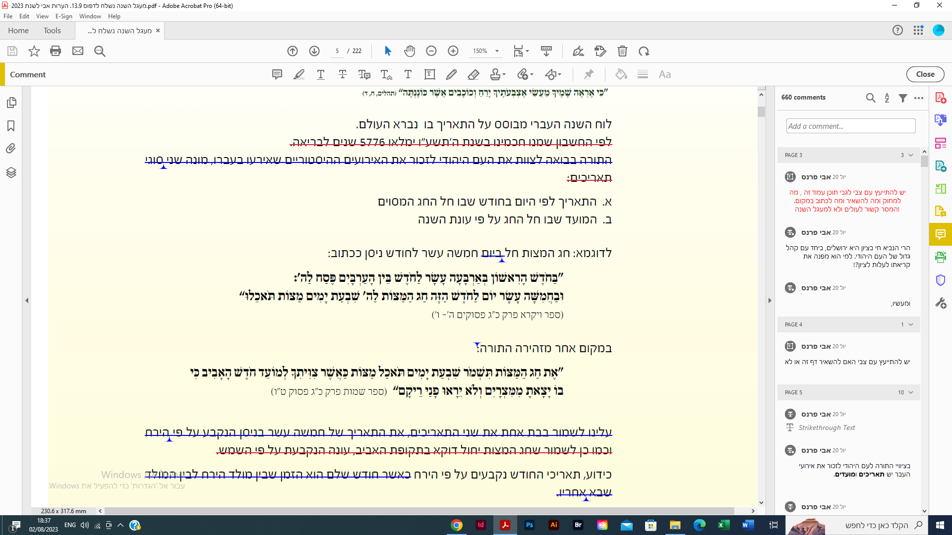Collapse the left navigation pane arrow

tap(27, 300)
